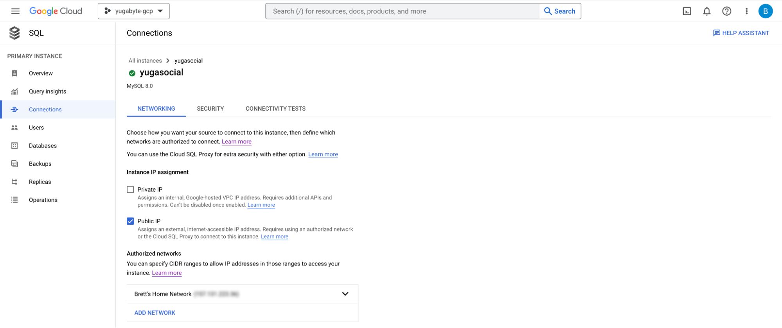Expand Brett's Home Network entry
782x328 pixels.
click(x=242, y=294)
